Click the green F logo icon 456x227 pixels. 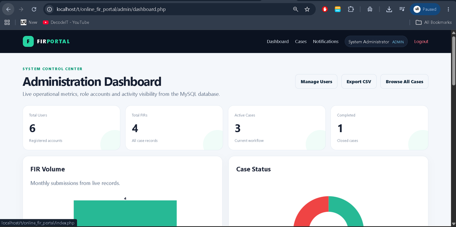coord(28,41)
